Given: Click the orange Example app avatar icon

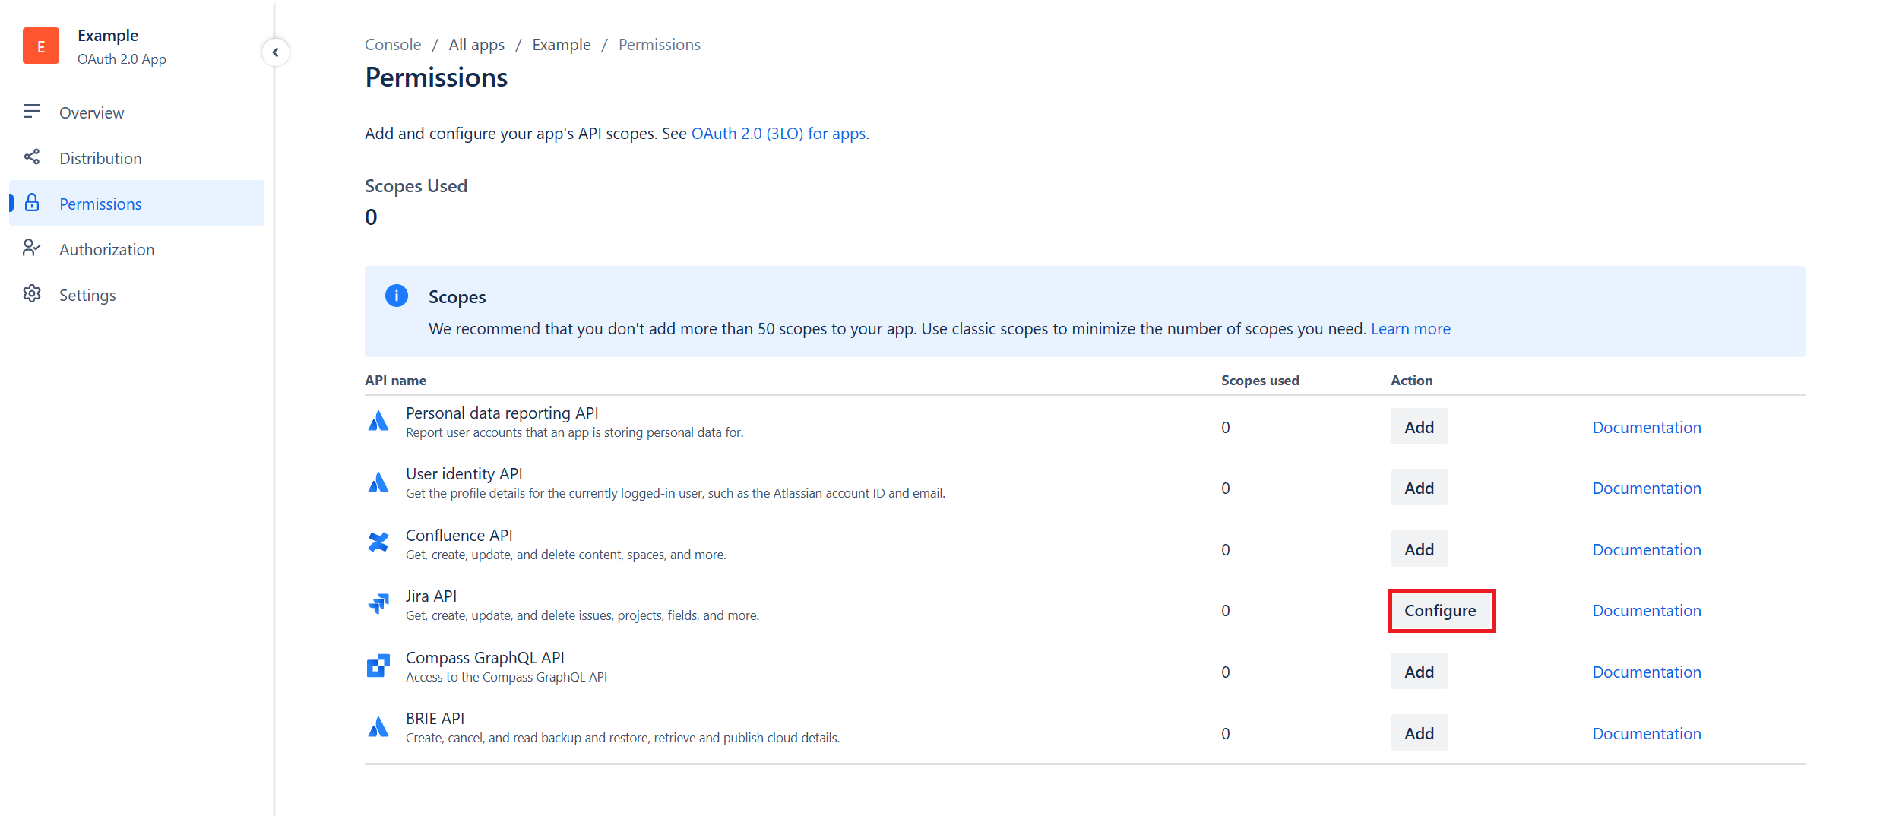Looking at the screenshot, I should pos(41,46).
